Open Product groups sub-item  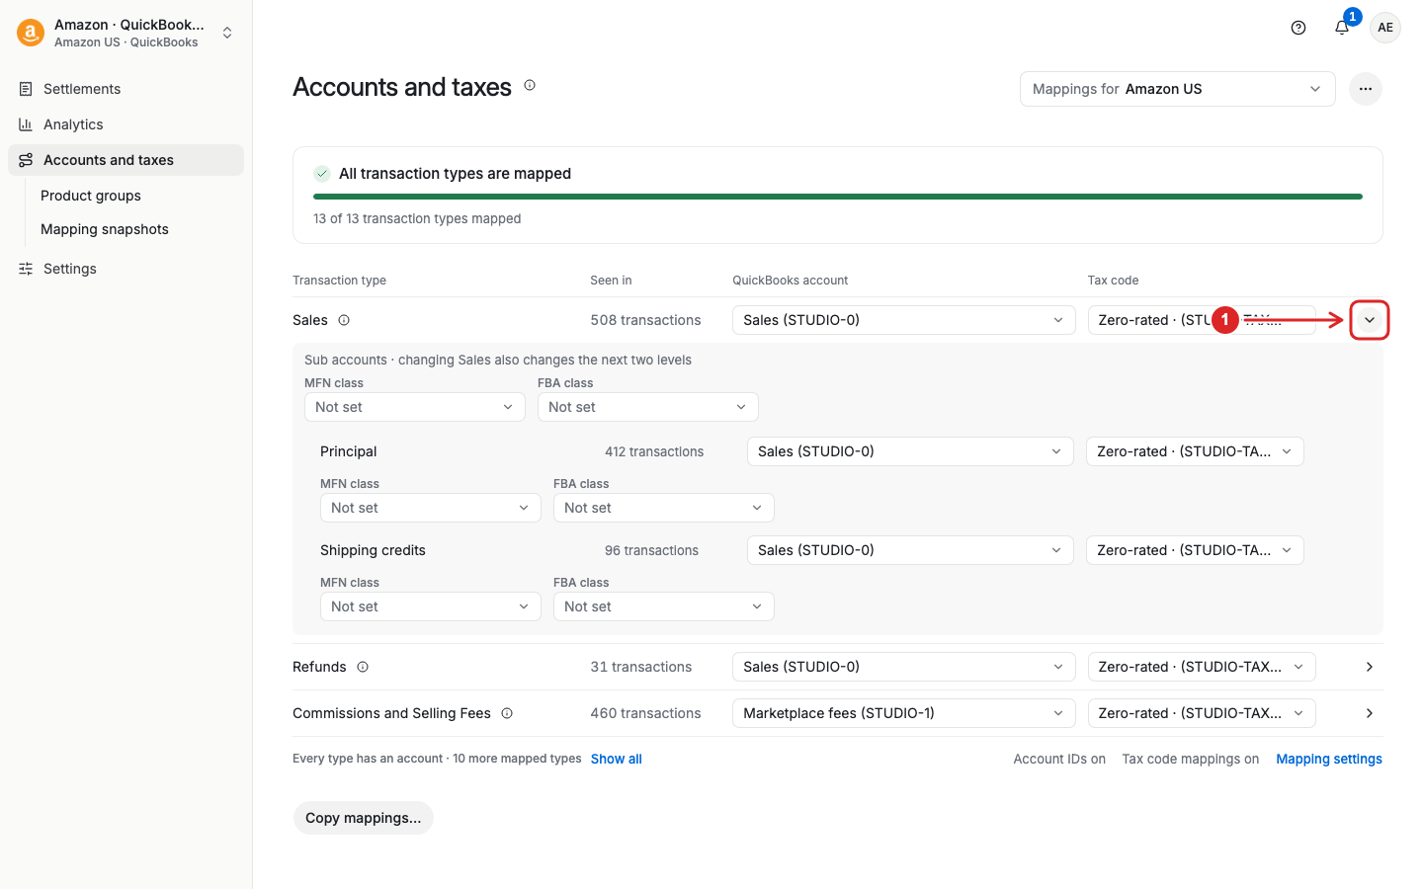(91, 196)
